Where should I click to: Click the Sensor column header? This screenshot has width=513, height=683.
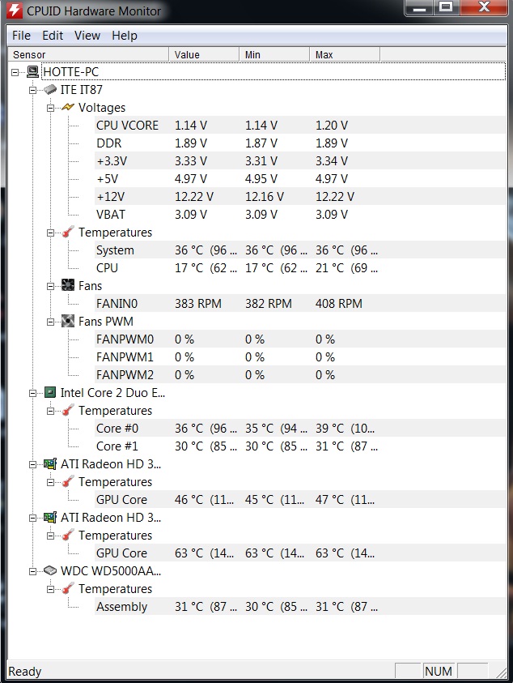pyautogui.click(x=88, y=54)
